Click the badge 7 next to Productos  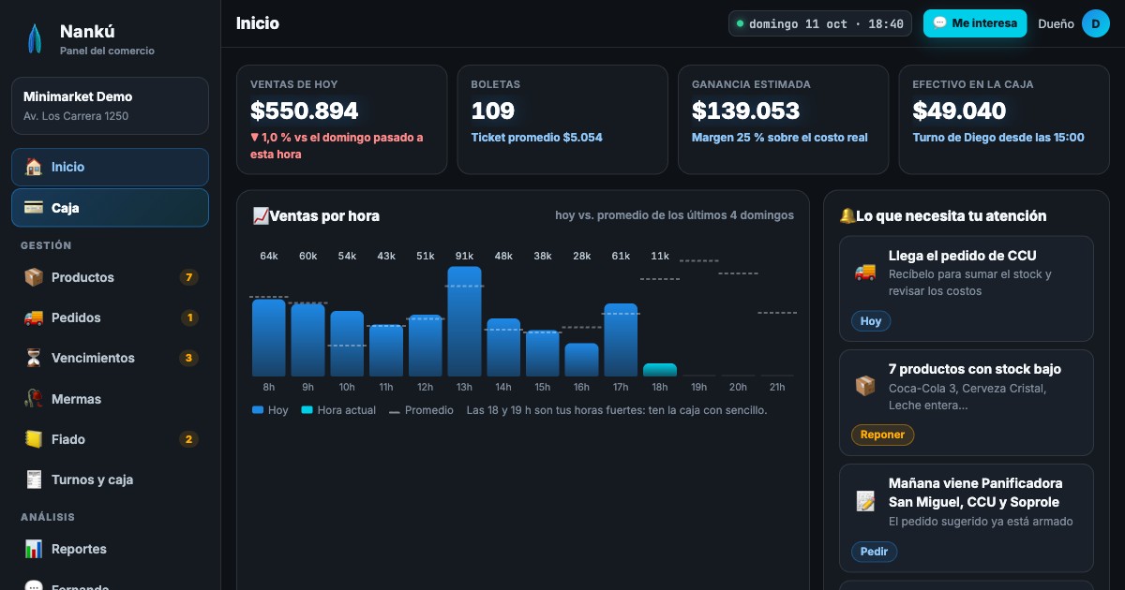189,277
